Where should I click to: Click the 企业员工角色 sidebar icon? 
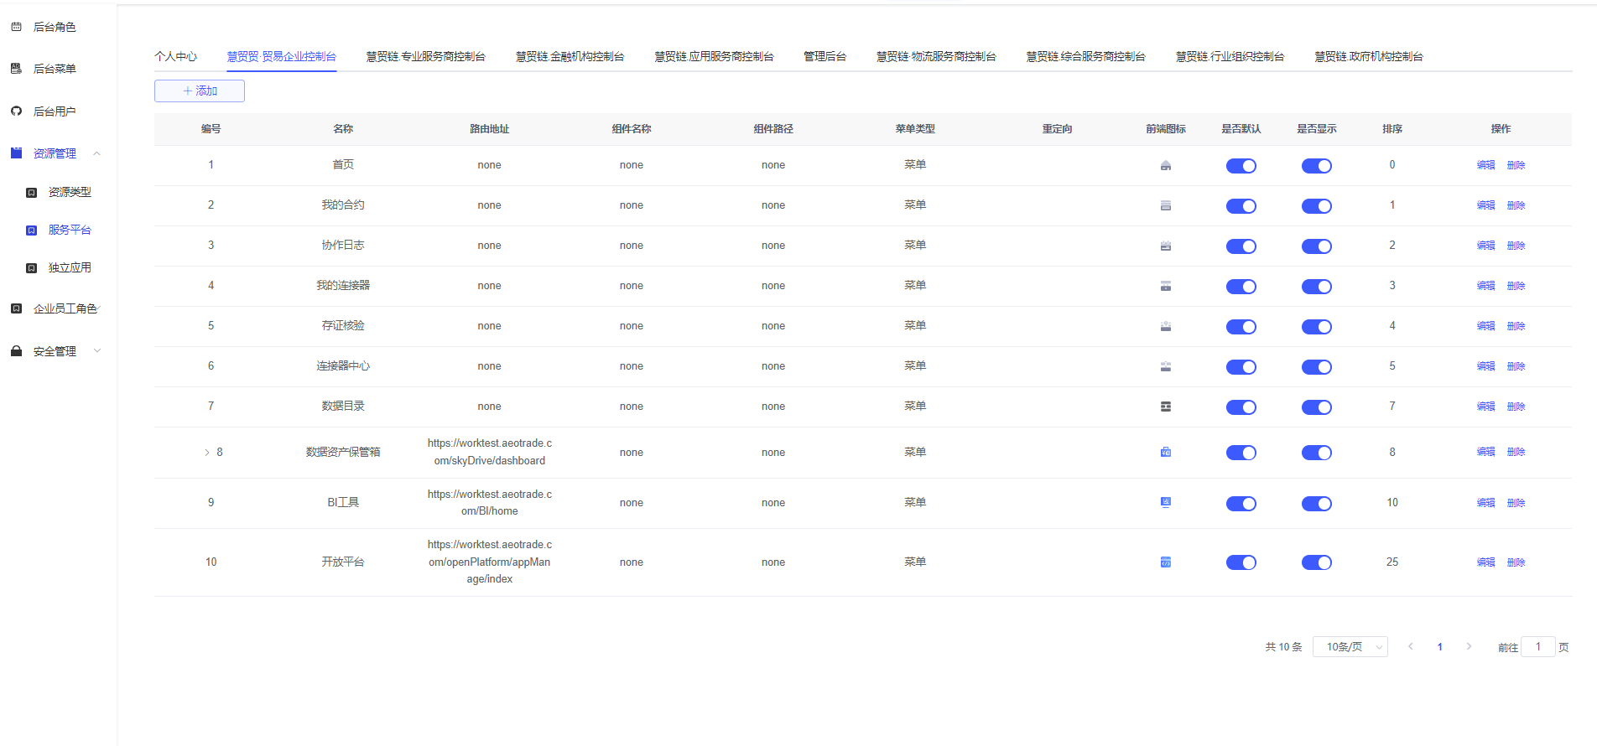16,308
